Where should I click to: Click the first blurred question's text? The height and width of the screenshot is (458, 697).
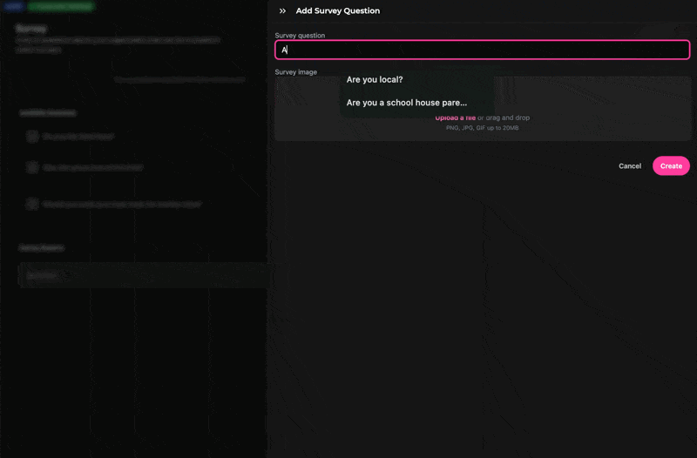tap(78, 137)
